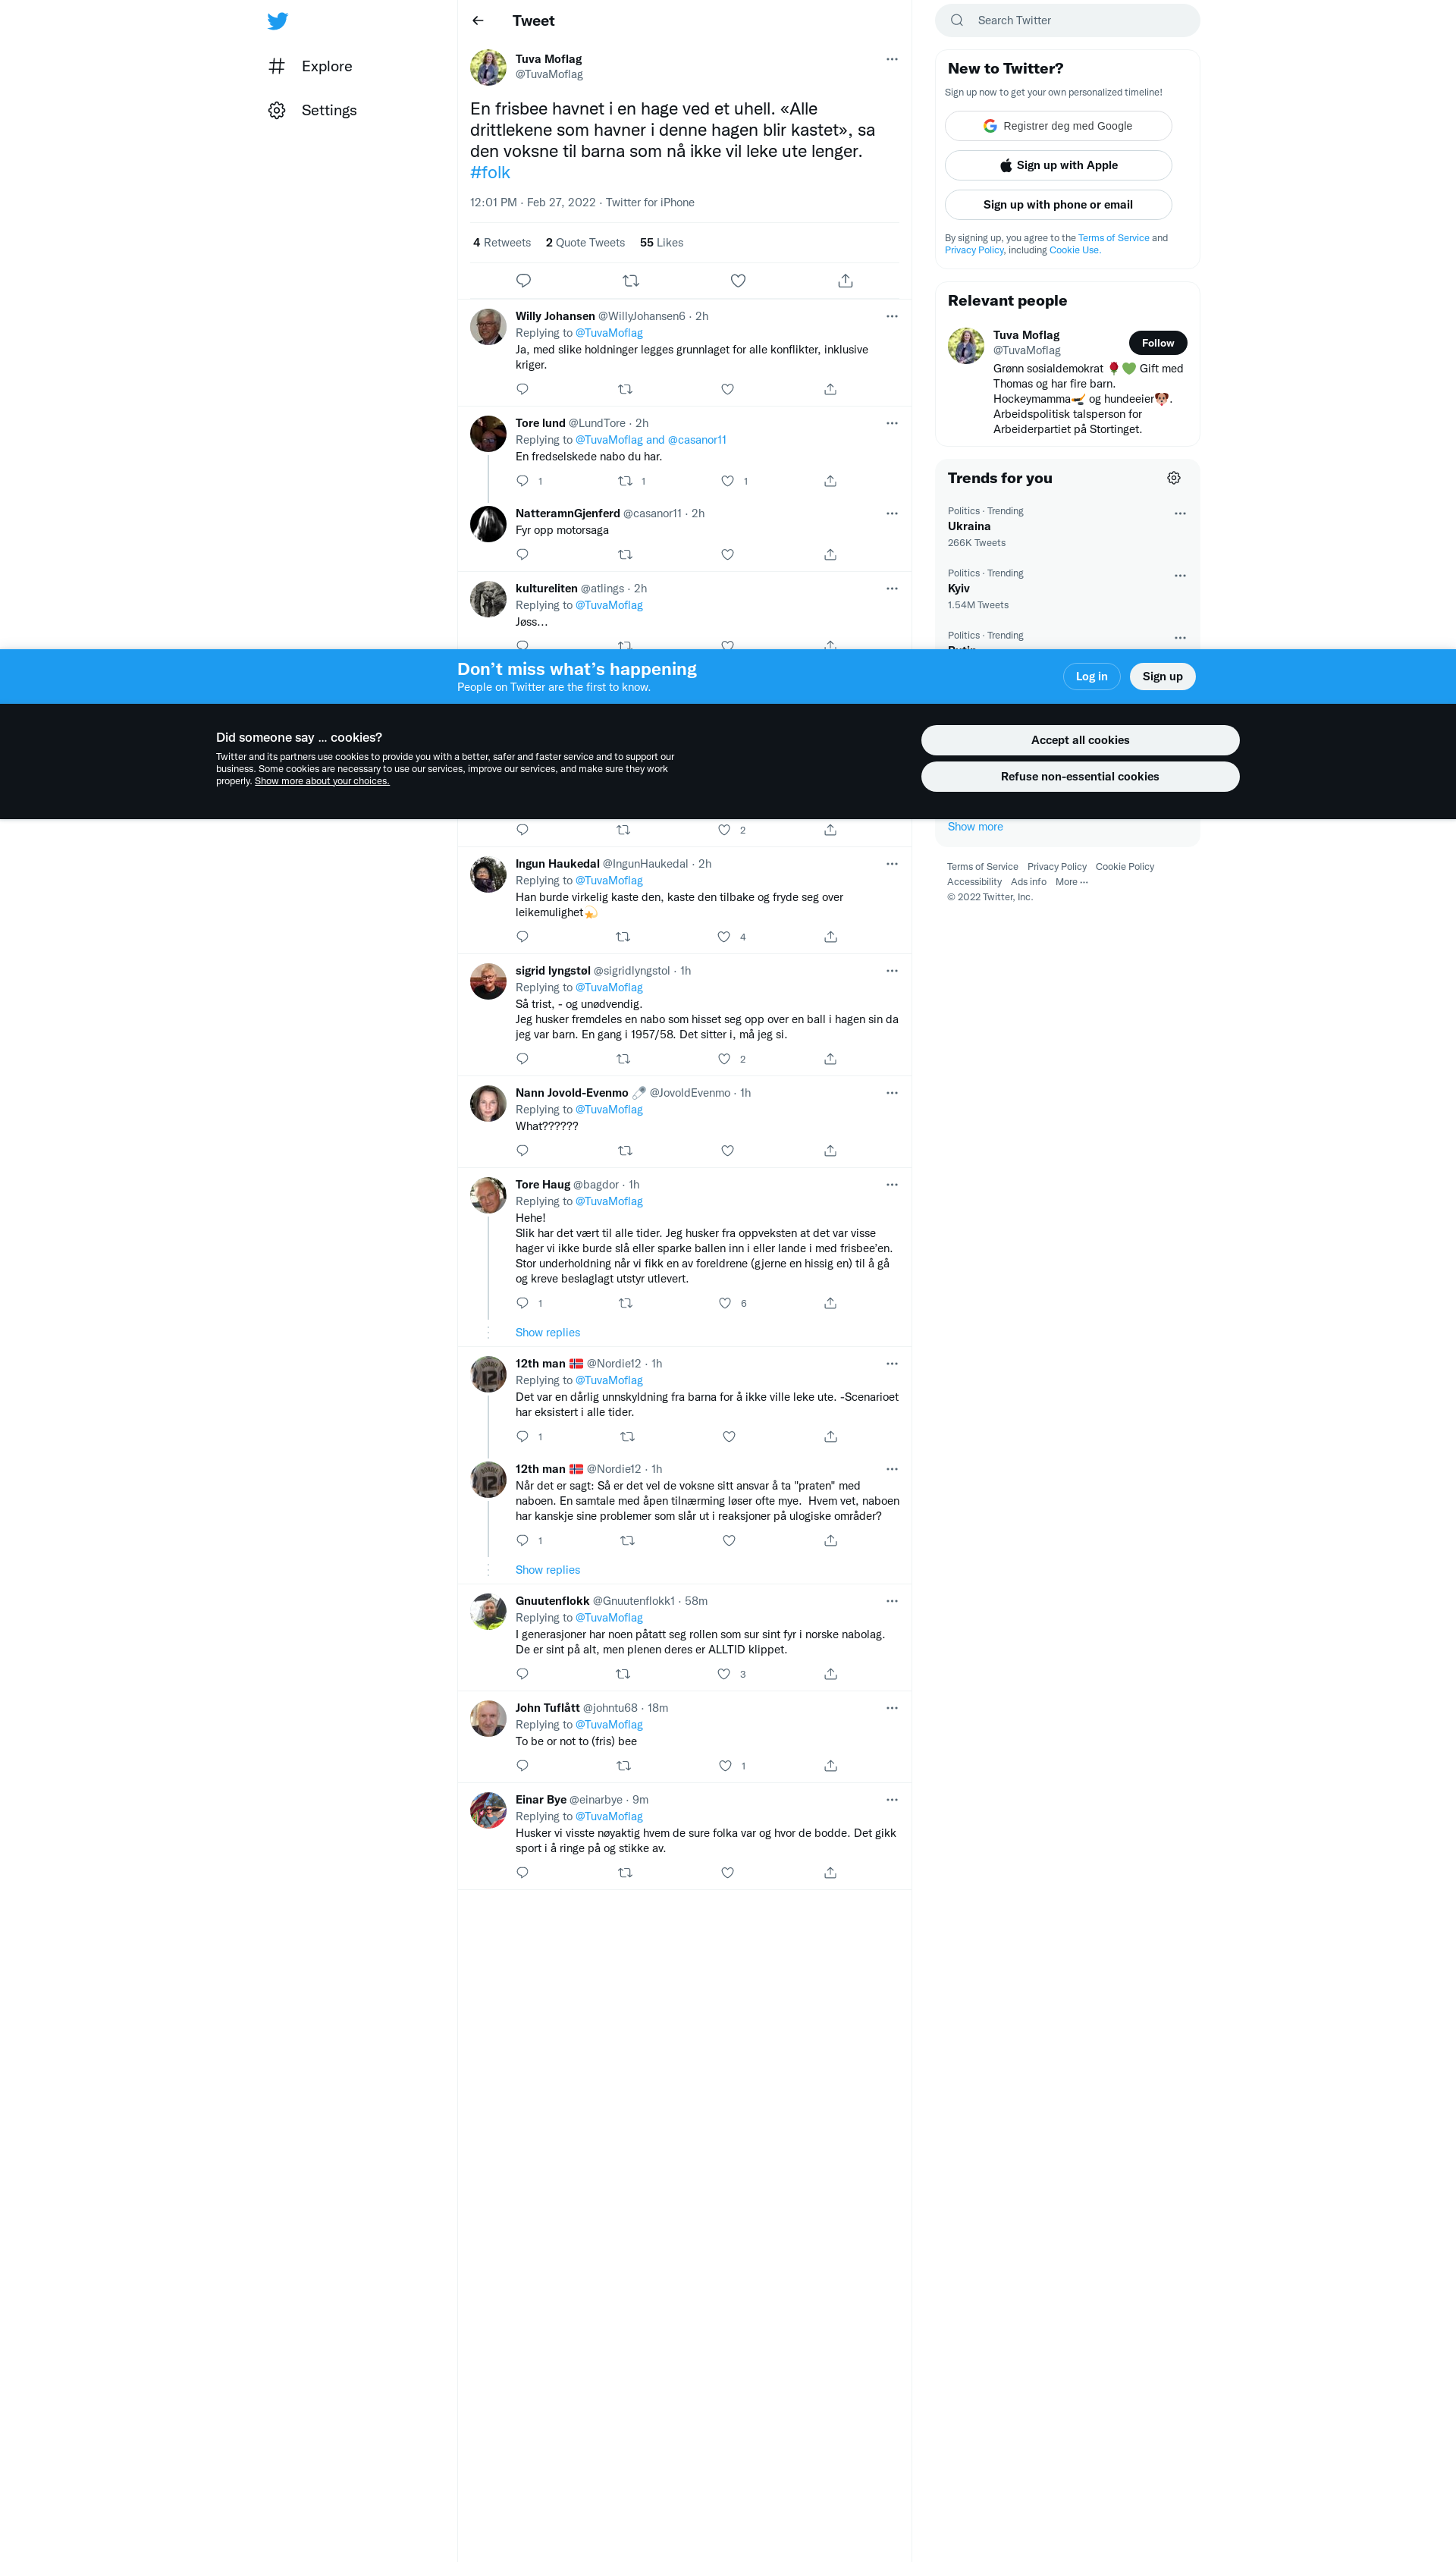Click the Twitter bird logo
Screen dimensions: 1456x2562
click(x=278, y=21)
